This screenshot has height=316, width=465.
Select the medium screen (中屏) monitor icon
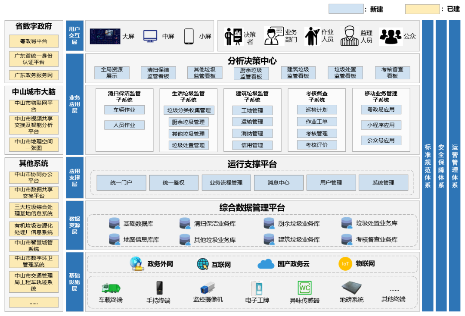click(x=150, y=36)
